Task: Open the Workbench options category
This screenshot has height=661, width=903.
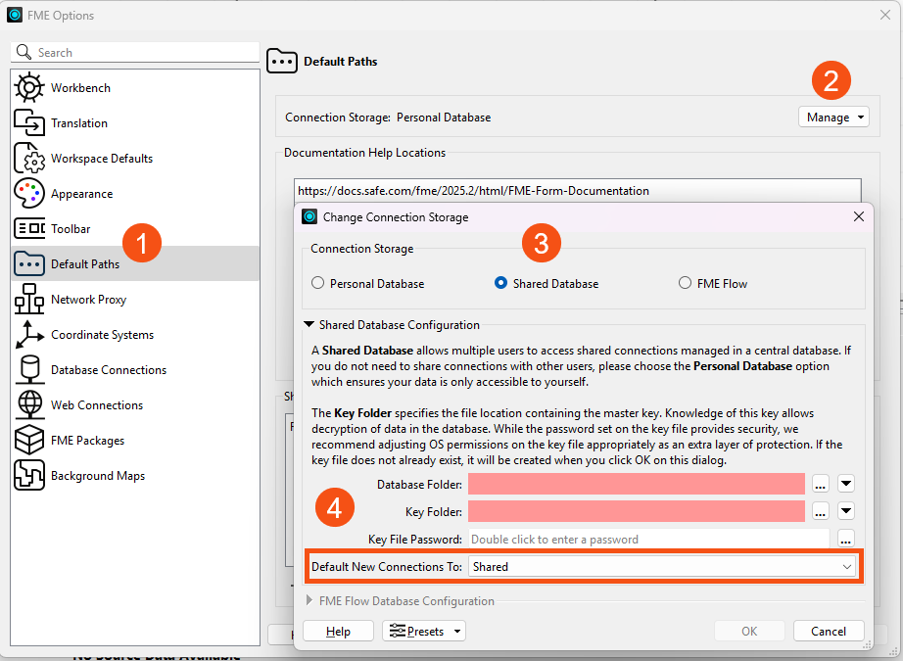Action: (135, 88)
